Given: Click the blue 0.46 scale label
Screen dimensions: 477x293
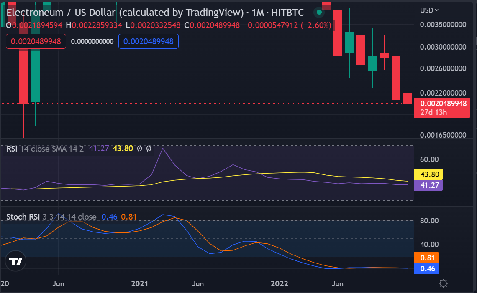Looking at the screenshot, I should [426, 269].
